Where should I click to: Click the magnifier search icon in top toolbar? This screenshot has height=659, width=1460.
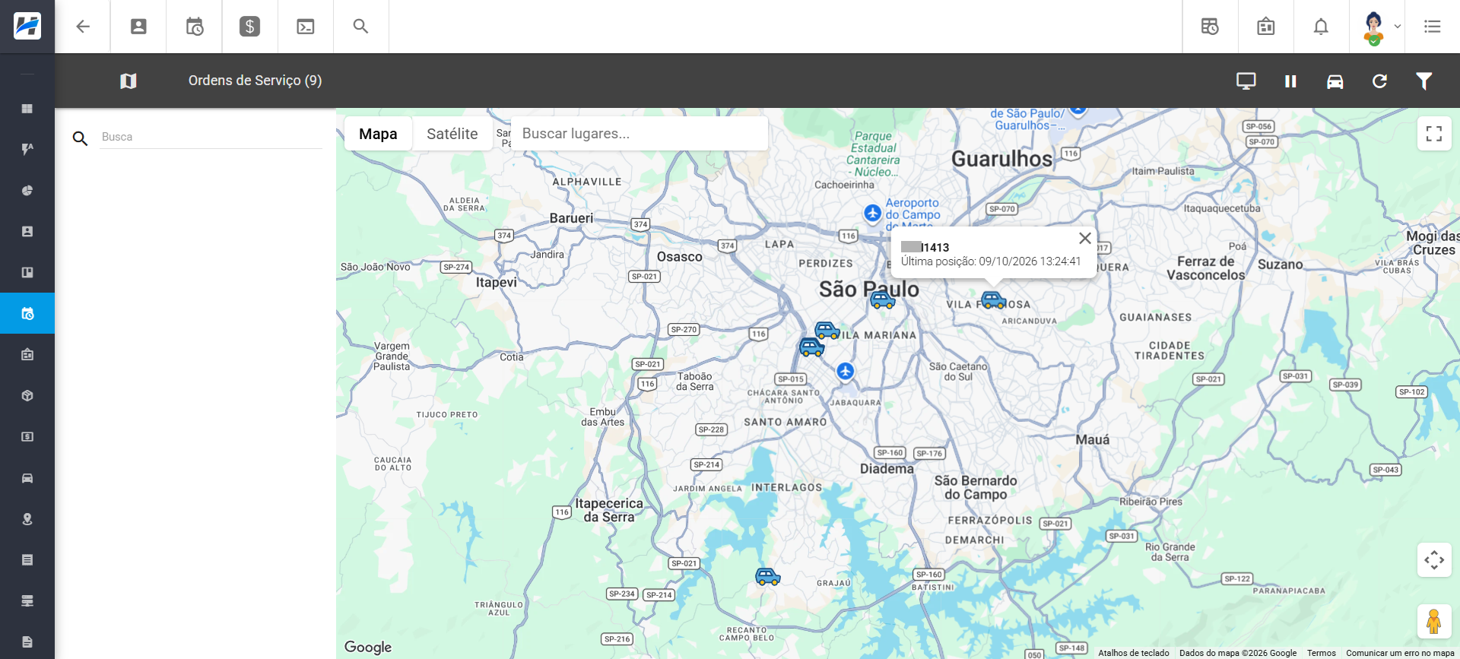(x=361, y=27)
